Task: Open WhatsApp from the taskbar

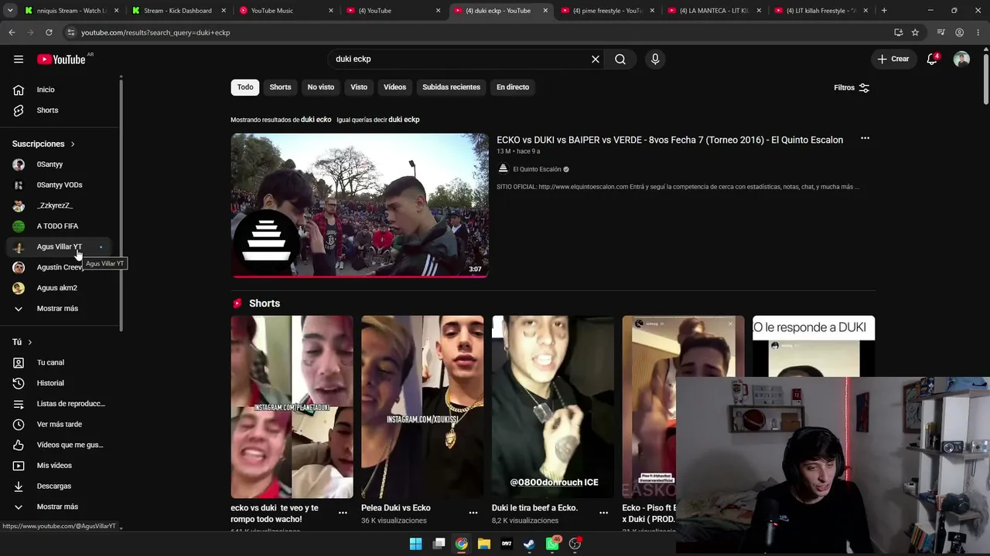Action: (x=552, y=544)
